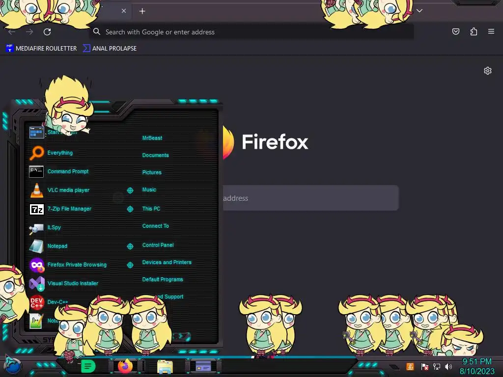Open Notepad++ icon in the start menu
Viewport: 503px width, 377px height.
tap(36, 321)
